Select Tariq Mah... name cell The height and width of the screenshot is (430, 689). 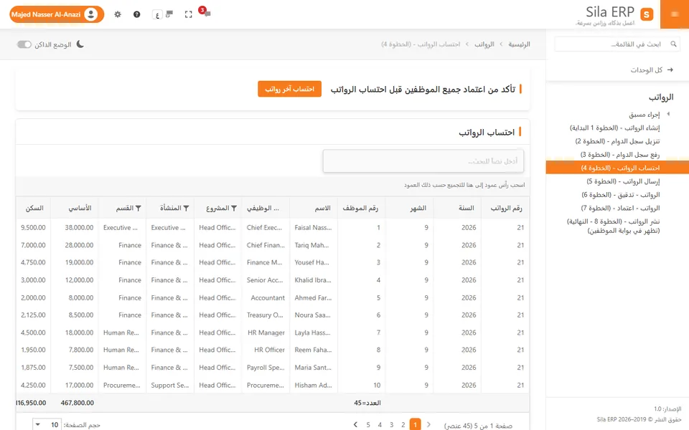(313, 245)
